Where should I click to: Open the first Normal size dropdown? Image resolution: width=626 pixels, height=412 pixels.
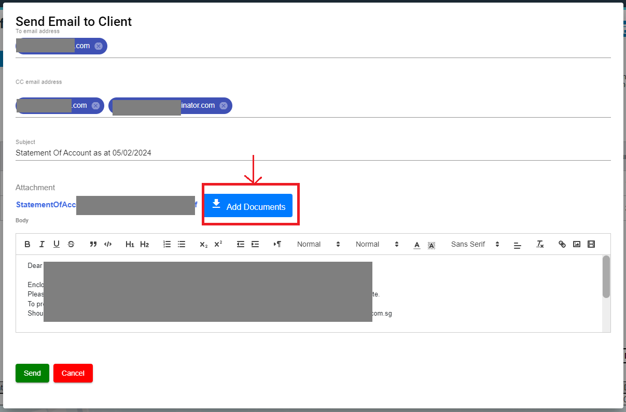(x=318, y=244)
